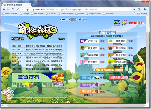Choose the 自在芬多精 windmill server
This screenshot has height=109, width=151.
click(x=89, y=55)
